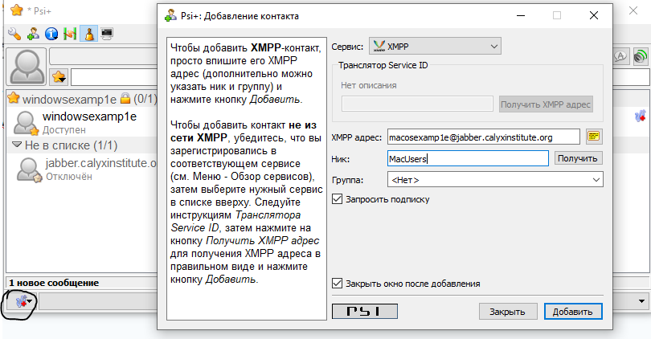This screenshot has width=651, height=339.
Task: Open the event notification dropdown at bottom-left
Action: pyautogui.click(x=23, y=302)
